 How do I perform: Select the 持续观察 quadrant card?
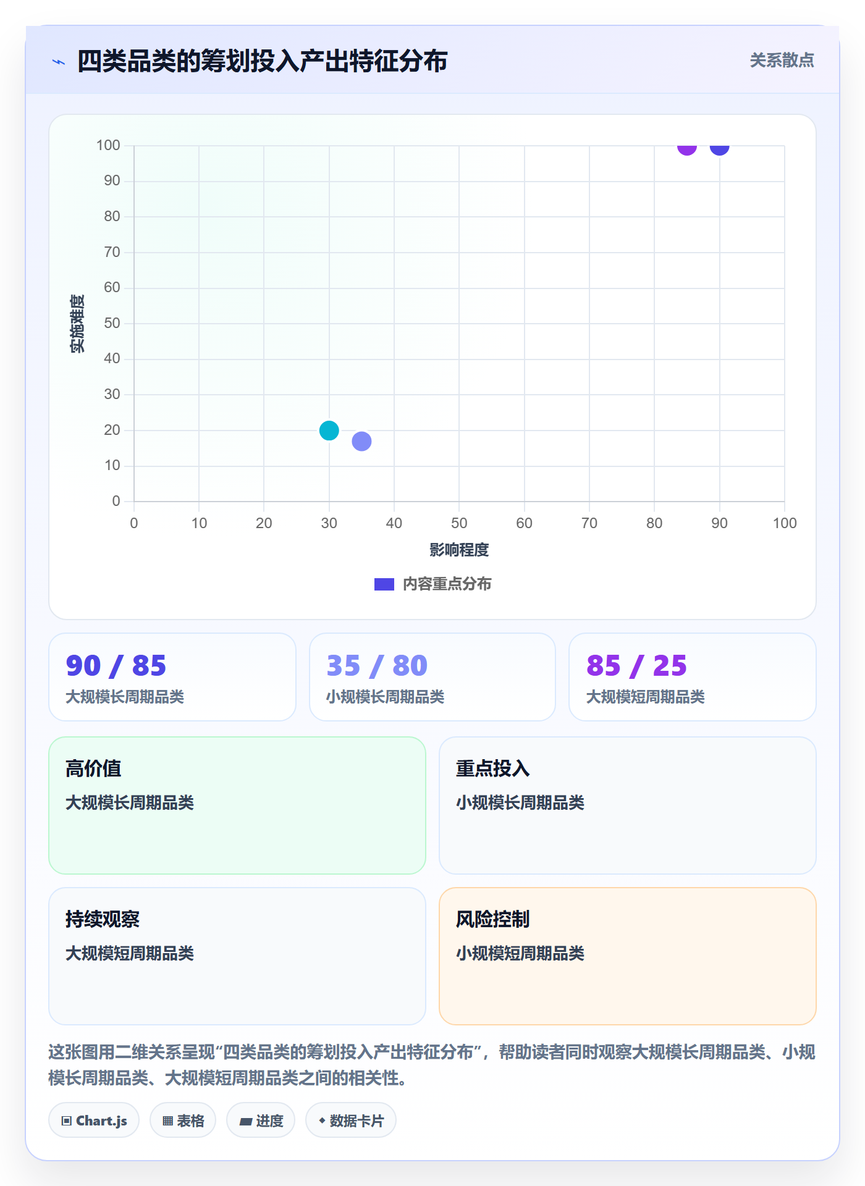pyautogui.click(x=237, y=956)
